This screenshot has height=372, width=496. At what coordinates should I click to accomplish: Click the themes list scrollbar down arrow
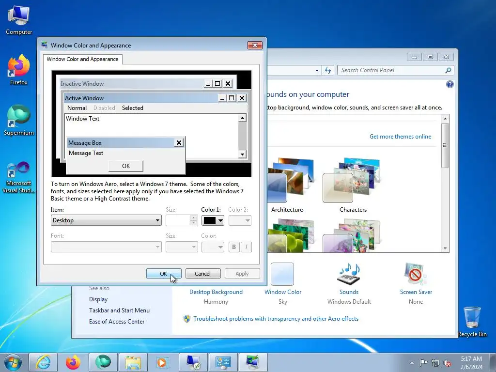[x=445, y=248]
